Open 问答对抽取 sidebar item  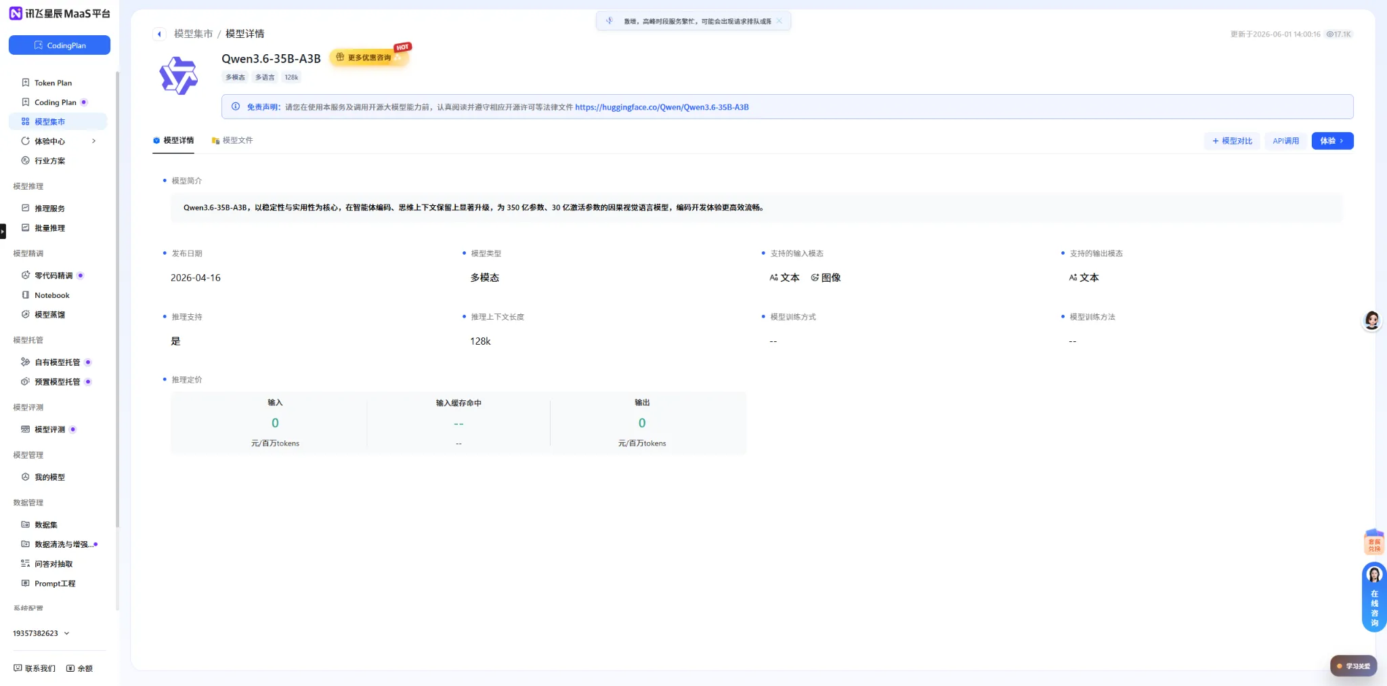(54, 564)
